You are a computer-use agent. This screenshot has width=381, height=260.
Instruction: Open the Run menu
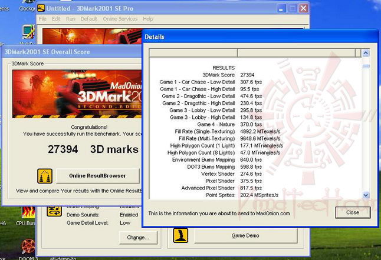[70, 19]
